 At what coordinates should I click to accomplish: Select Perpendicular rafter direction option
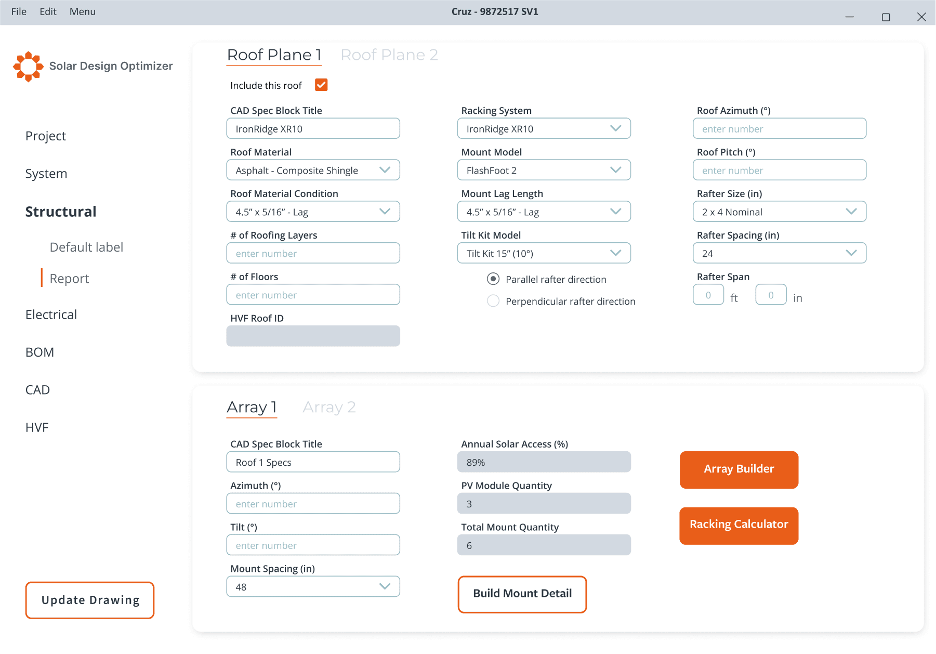(493, 301)
